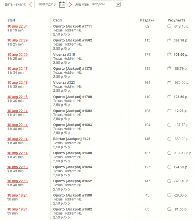Click the start date input field
Viewport: 194px width, 221px height.
tap(48, 4)
